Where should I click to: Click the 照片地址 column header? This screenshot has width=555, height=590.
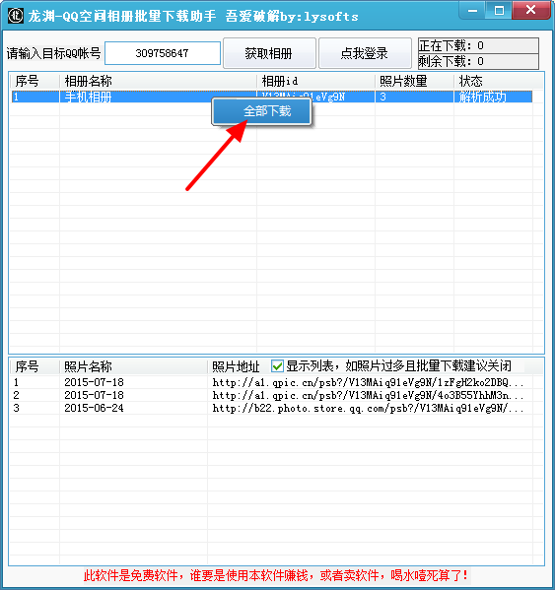236,366
